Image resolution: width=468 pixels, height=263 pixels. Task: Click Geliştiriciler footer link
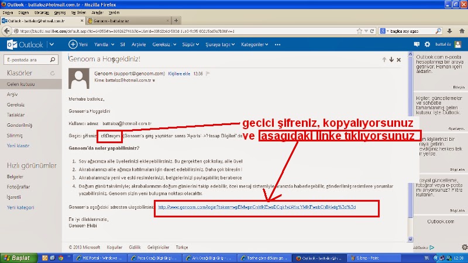[x=158, y=247]
